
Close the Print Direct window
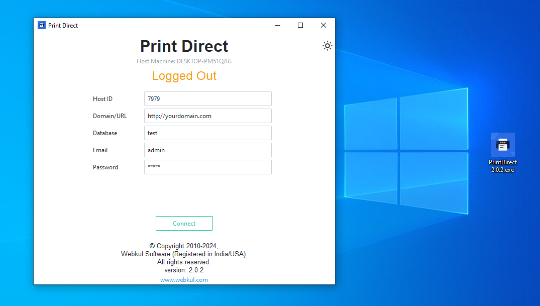coord(323,25)
